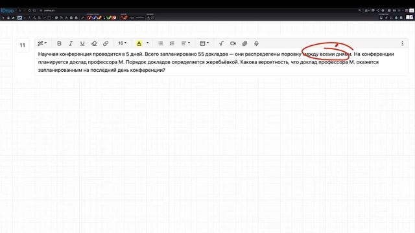Click the IDroo logo
This screenshot has height=233, width=415.
[7, 10]
